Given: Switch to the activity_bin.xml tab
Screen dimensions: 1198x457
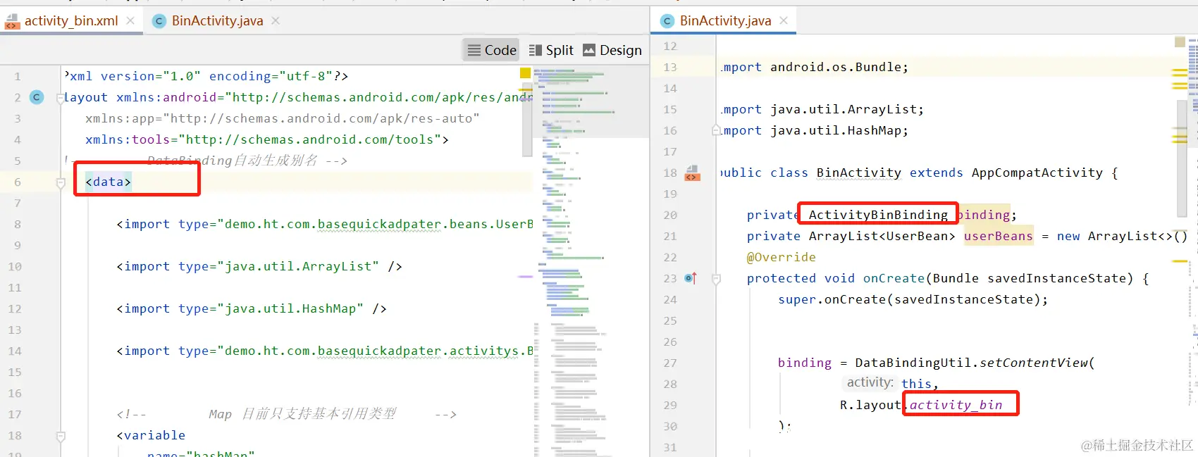Looking at the screenshot, I should [71, 21].
